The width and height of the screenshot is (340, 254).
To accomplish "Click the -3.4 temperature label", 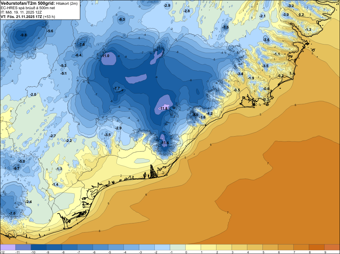I will pos(240,74).
